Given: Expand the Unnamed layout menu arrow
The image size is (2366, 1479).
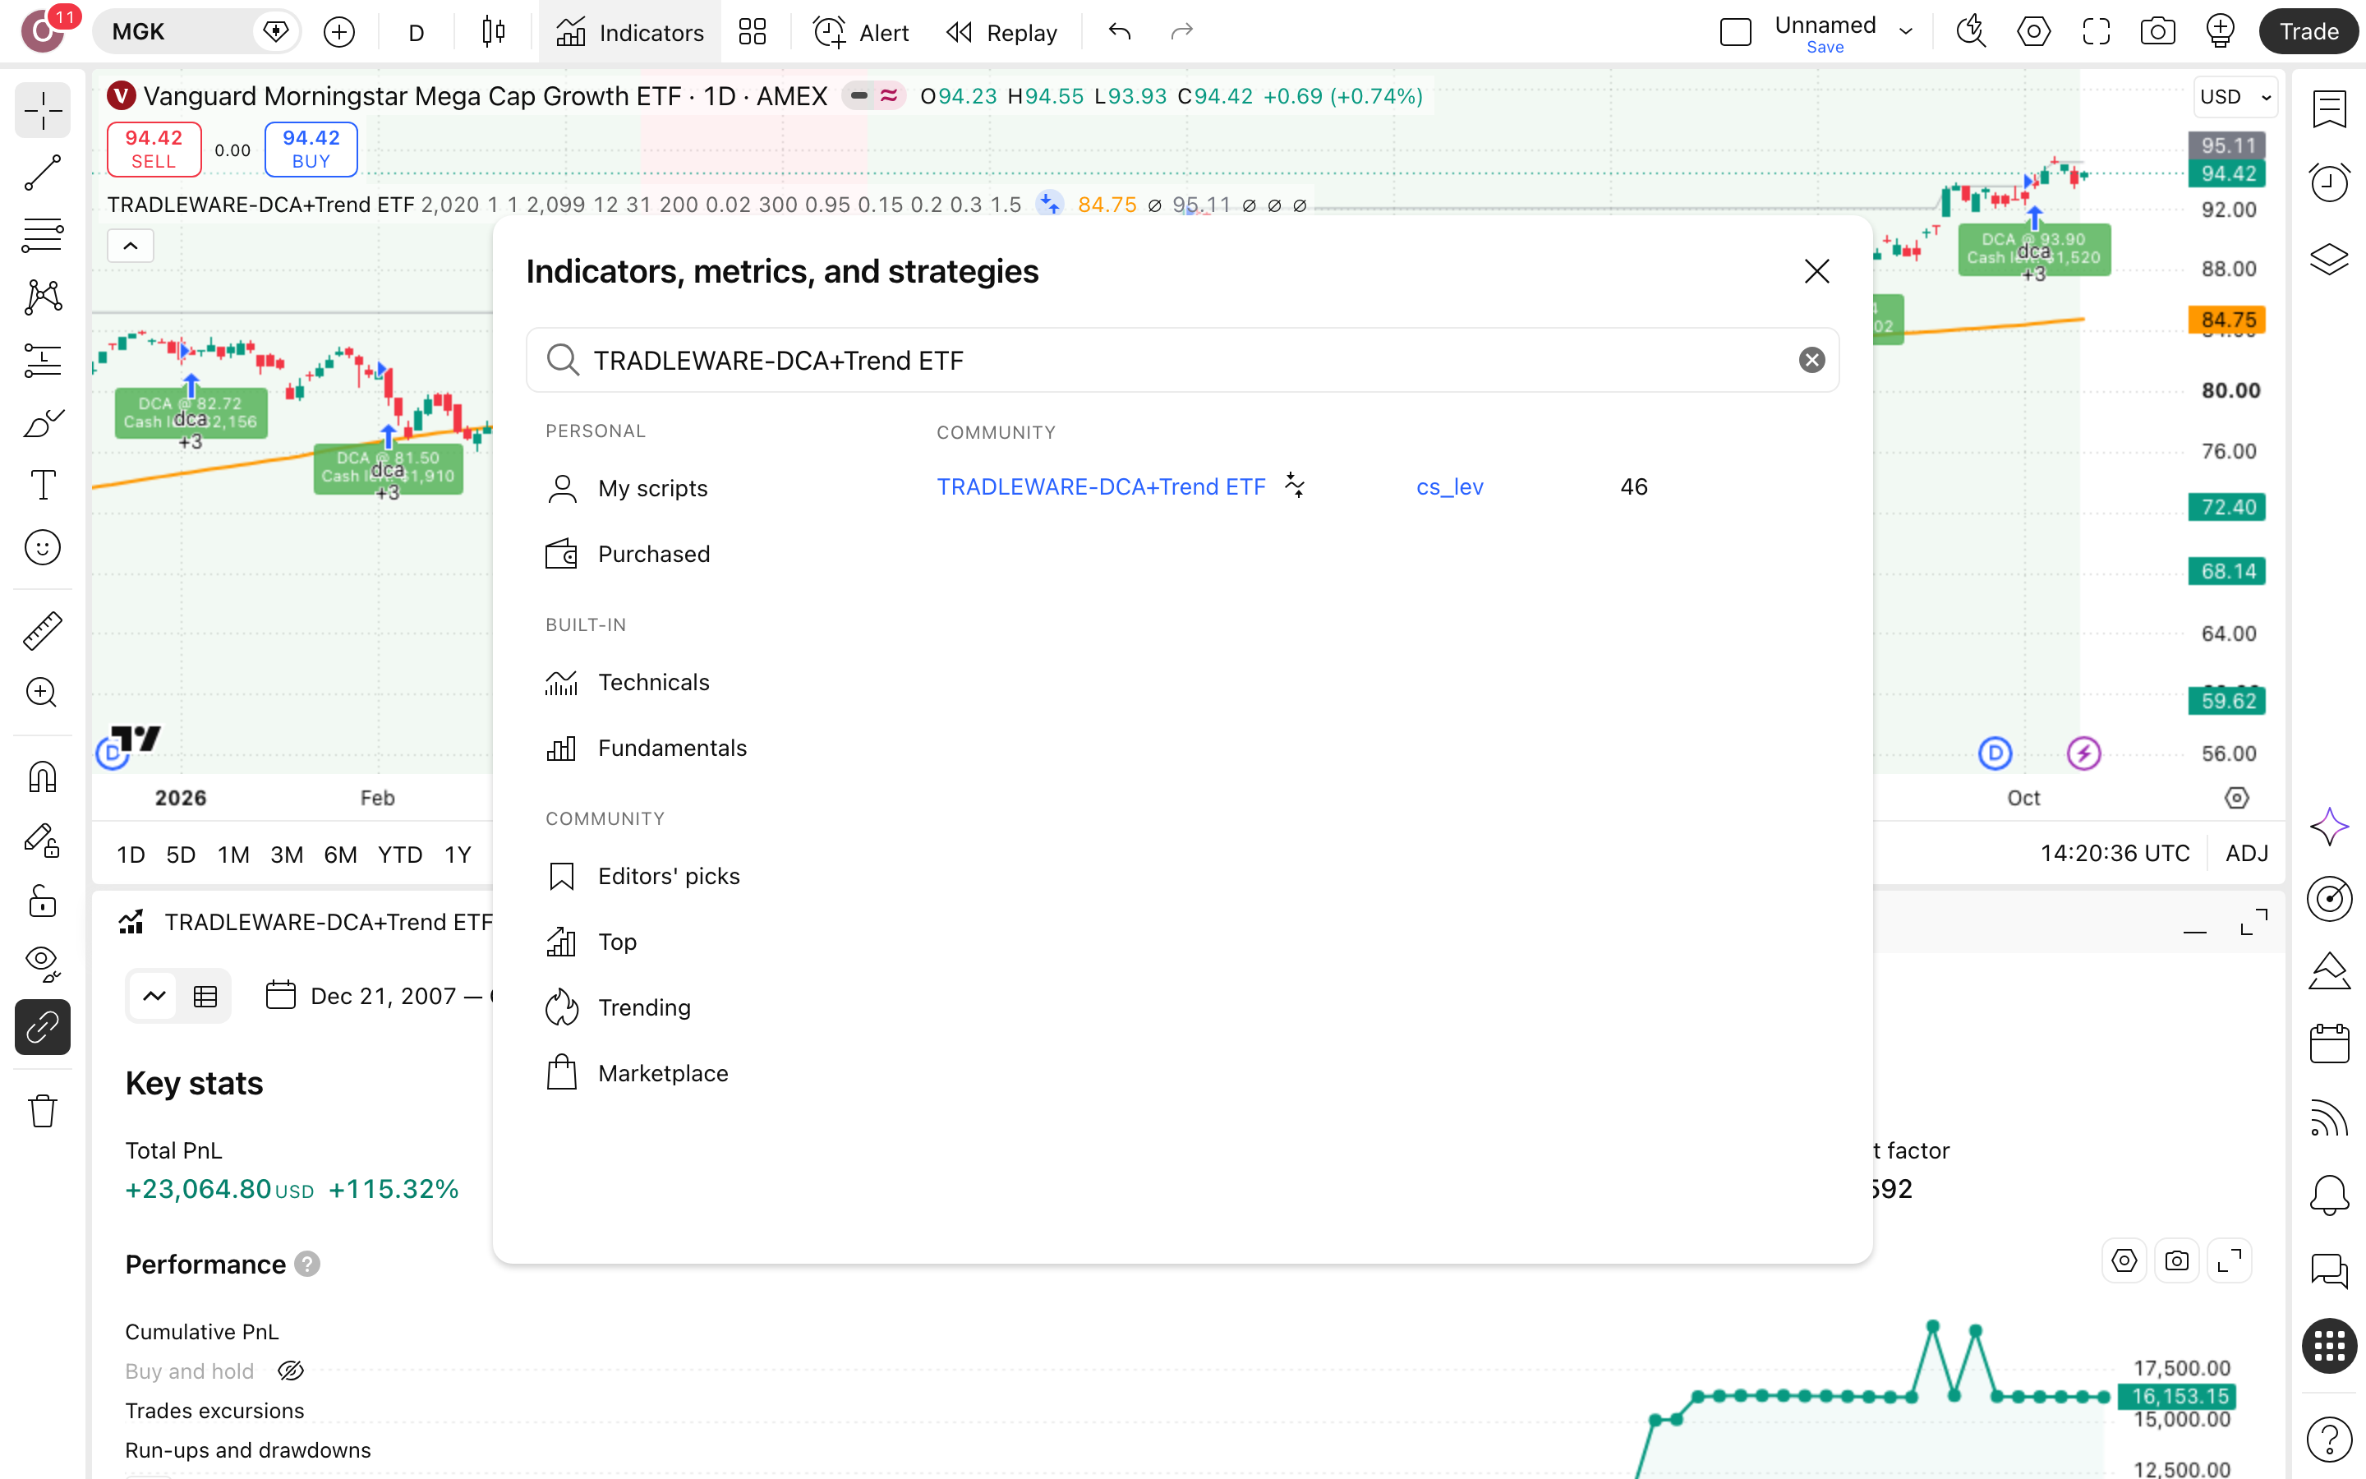Looking at the screenshot, I should (x=1905, y=32).
